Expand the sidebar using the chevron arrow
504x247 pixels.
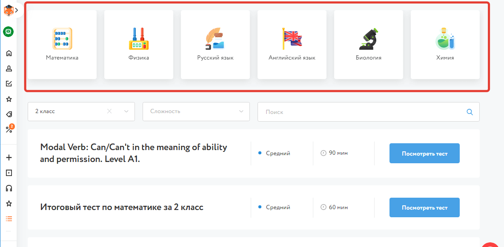[x=17, y=9]
